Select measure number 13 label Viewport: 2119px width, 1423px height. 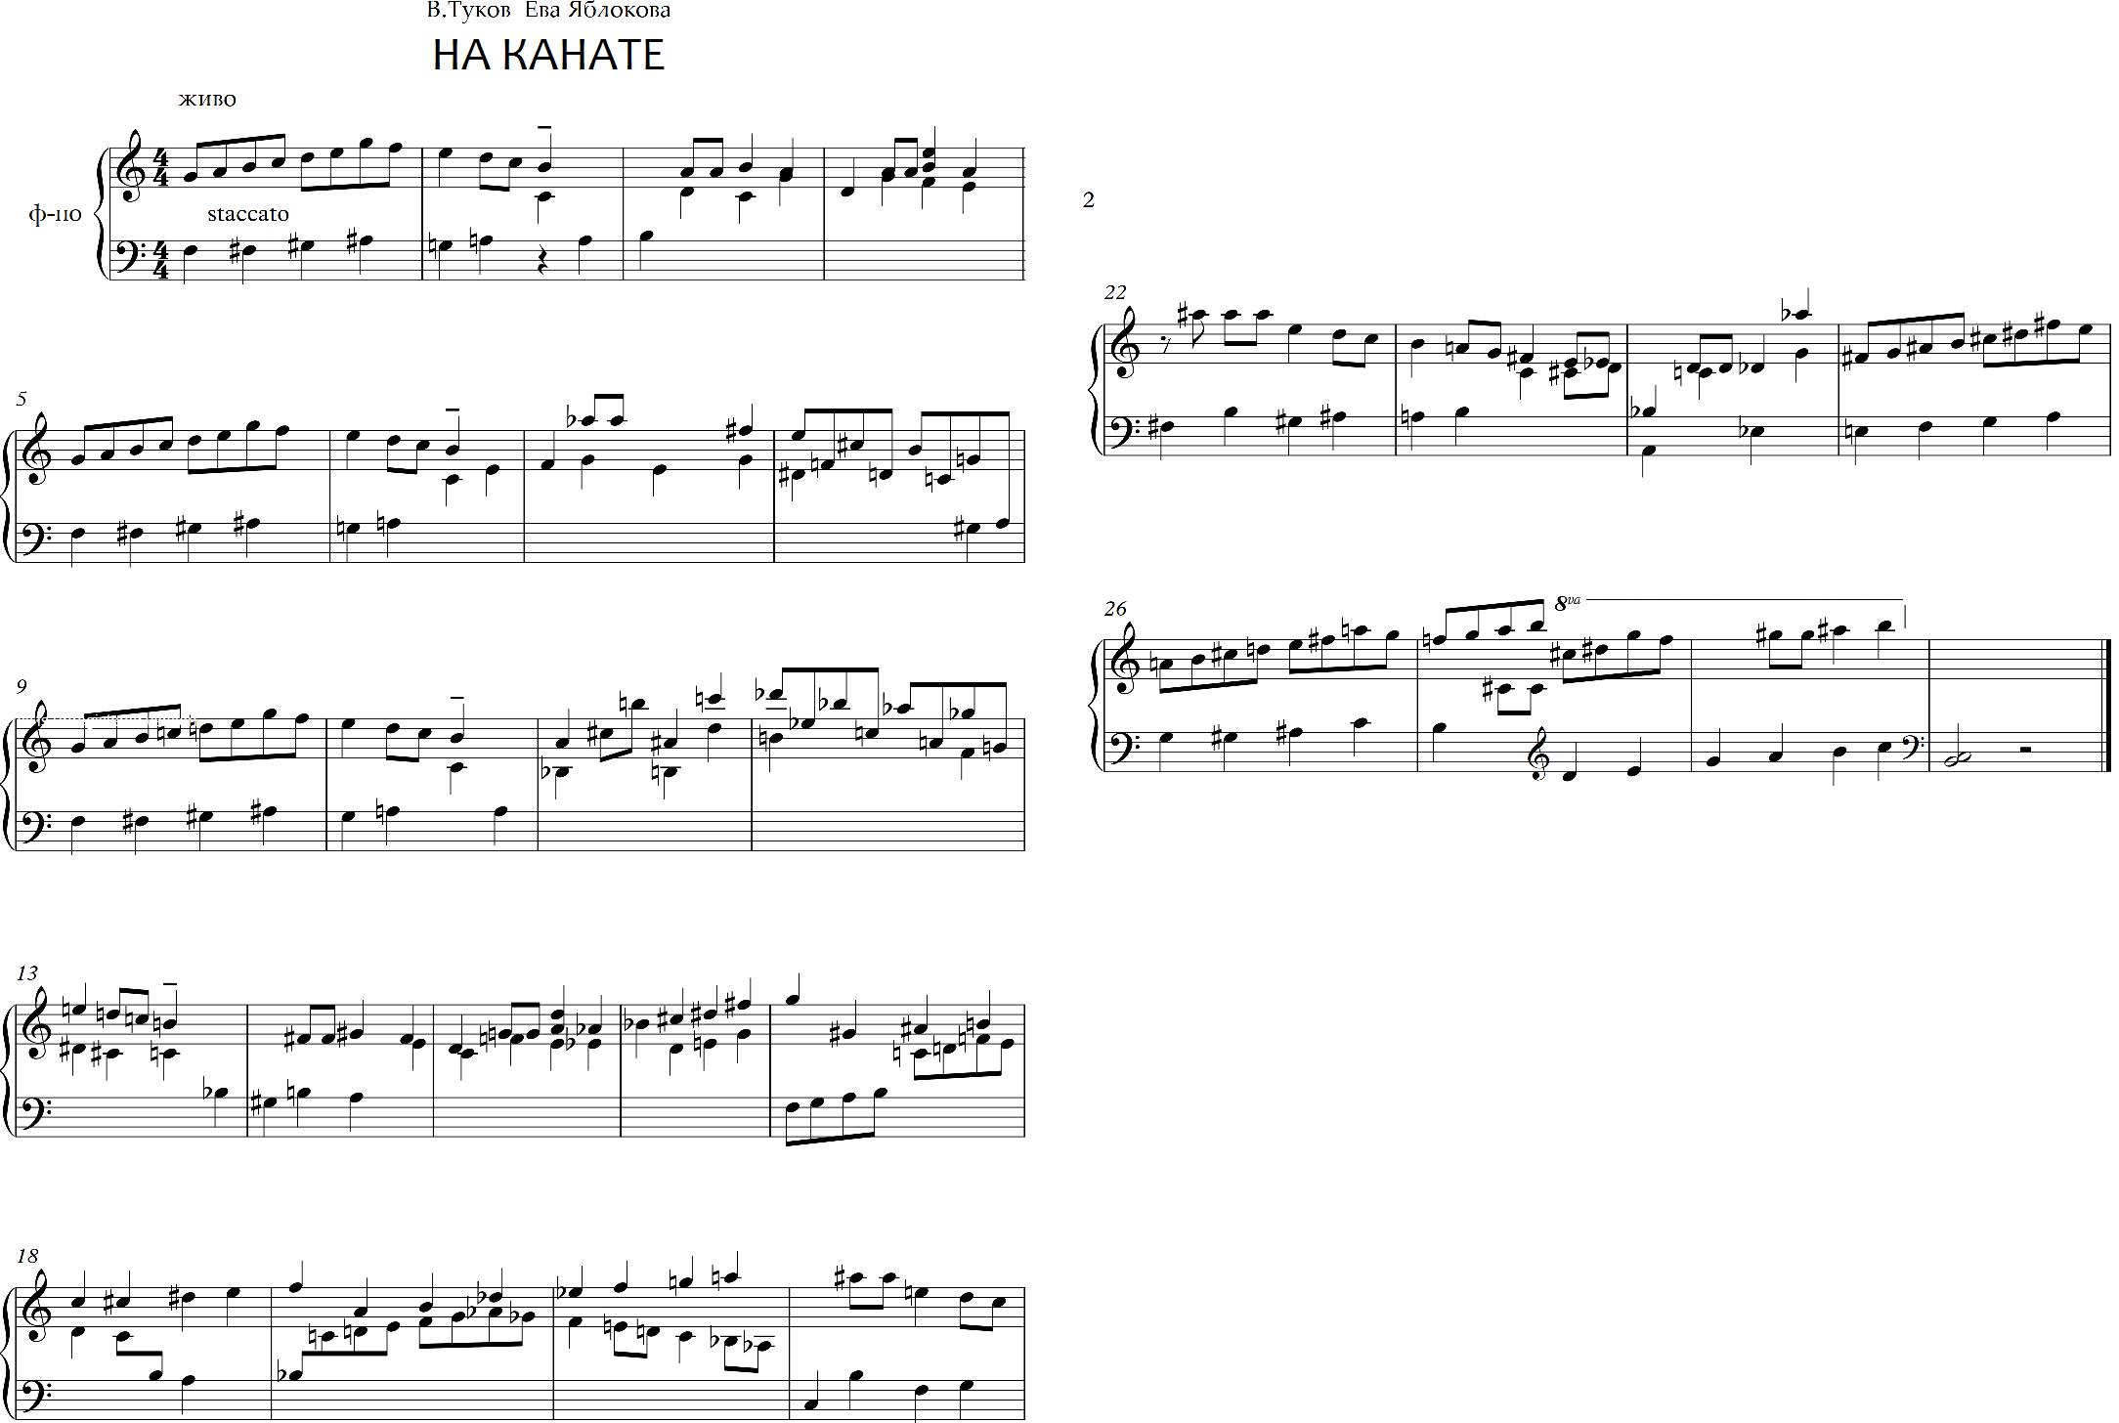pos(27,972)
